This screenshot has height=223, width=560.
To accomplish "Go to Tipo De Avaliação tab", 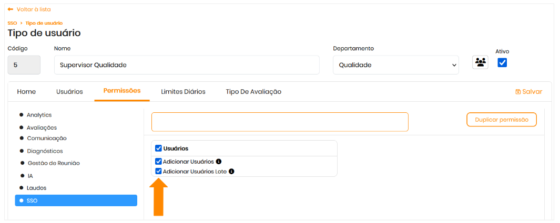I will coord(253,92).
